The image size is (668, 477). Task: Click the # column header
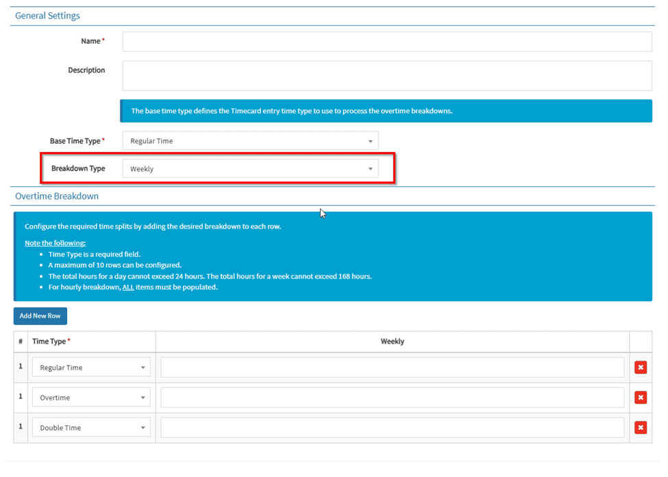[21, 341]
